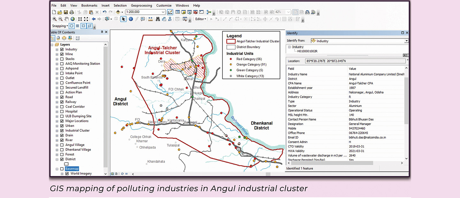The image size is (460, 198).
Task: Click the Location coordinates field
Action: point(355,61)
